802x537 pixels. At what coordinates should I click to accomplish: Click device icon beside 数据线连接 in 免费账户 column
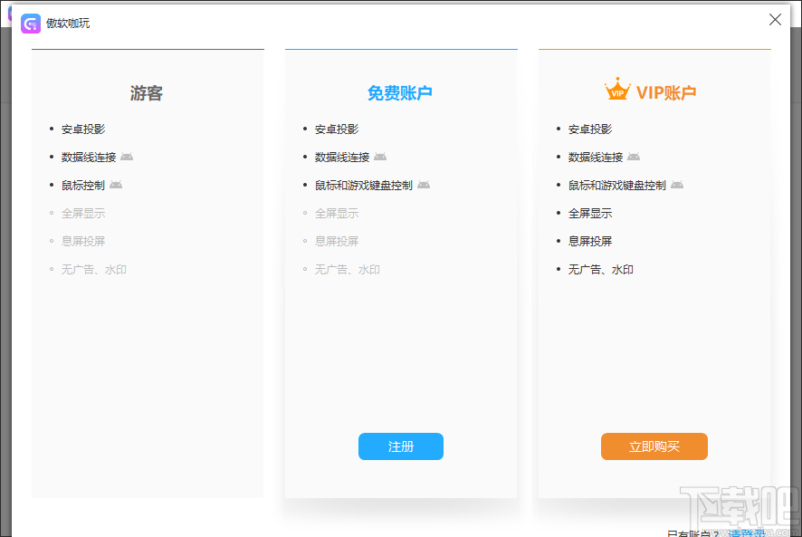click(381, 157)
